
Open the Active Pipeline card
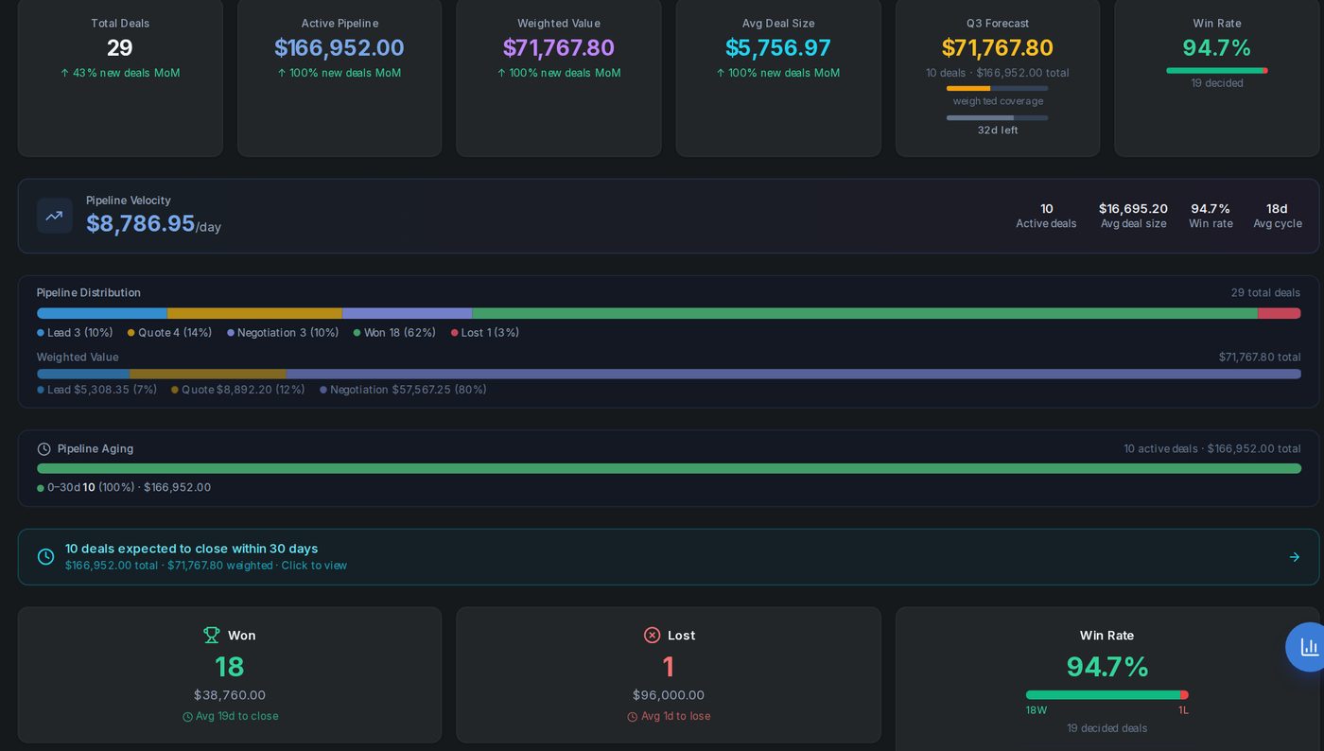coord(340,76)
